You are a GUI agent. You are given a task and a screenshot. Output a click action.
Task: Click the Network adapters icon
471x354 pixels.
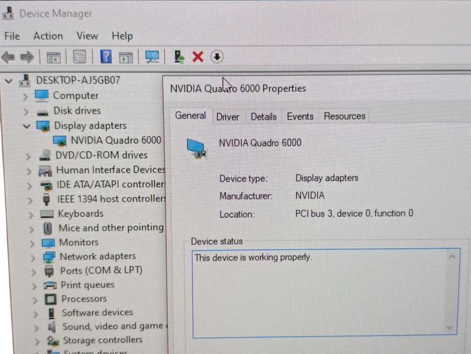[x=49, y=257]
